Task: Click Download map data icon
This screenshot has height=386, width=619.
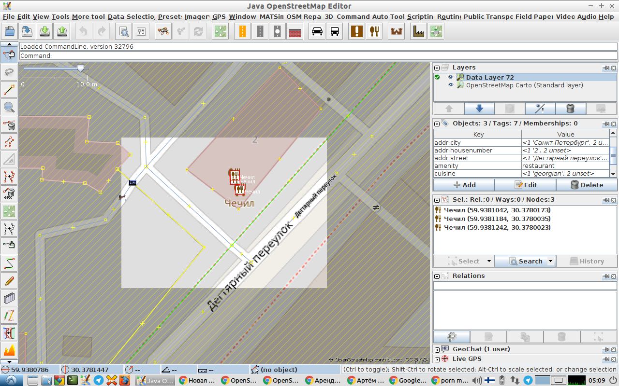Action: point(44,32)
